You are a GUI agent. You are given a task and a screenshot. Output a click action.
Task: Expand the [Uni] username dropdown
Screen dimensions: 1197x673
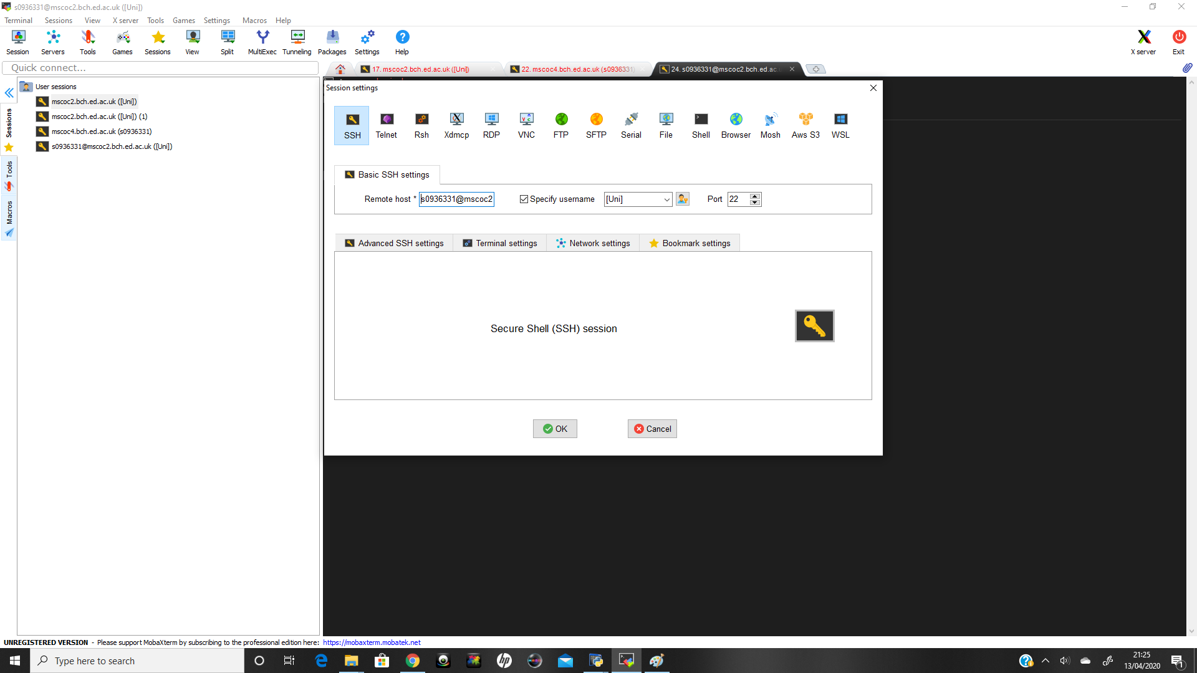pos(666,199)
